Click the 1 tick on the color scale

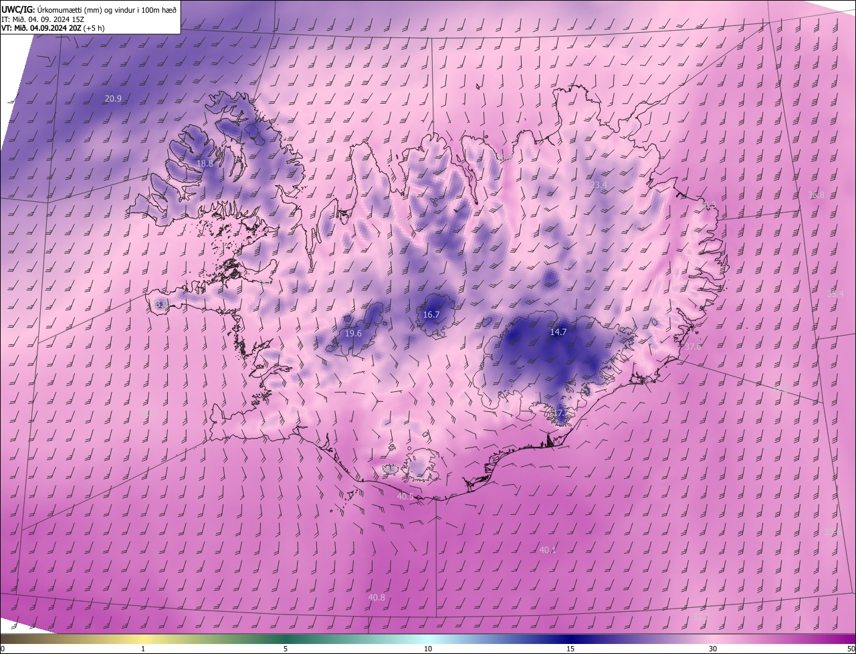(x=143, y=649)
